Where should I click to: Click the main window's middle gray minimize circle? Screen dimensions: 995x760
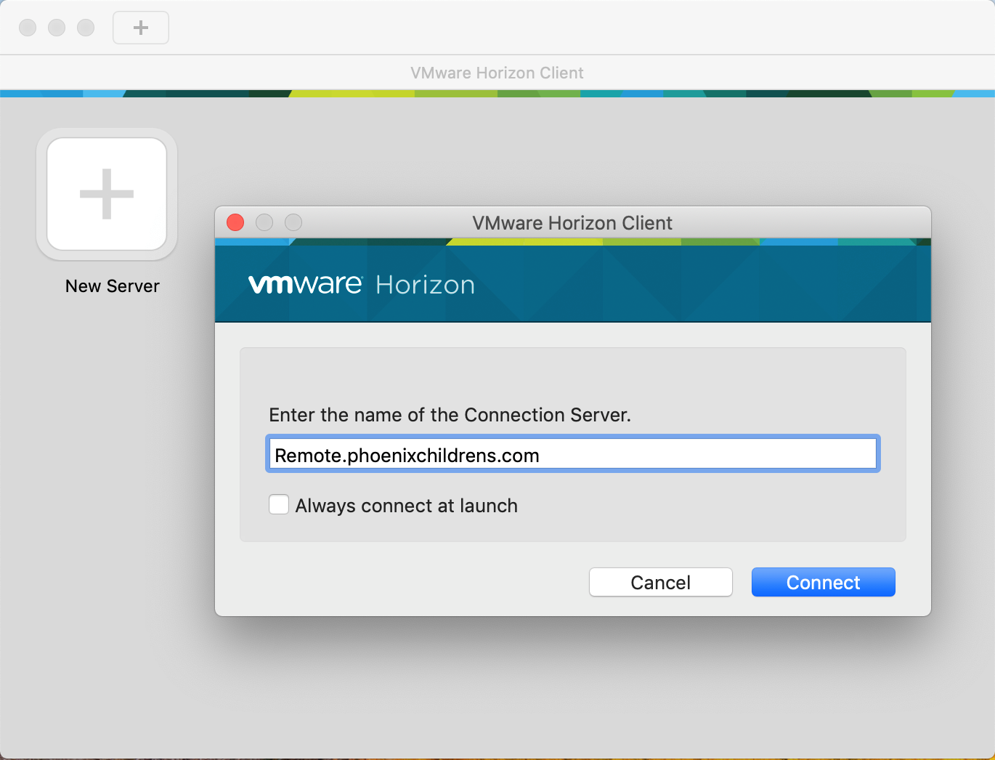pos(57,28)
